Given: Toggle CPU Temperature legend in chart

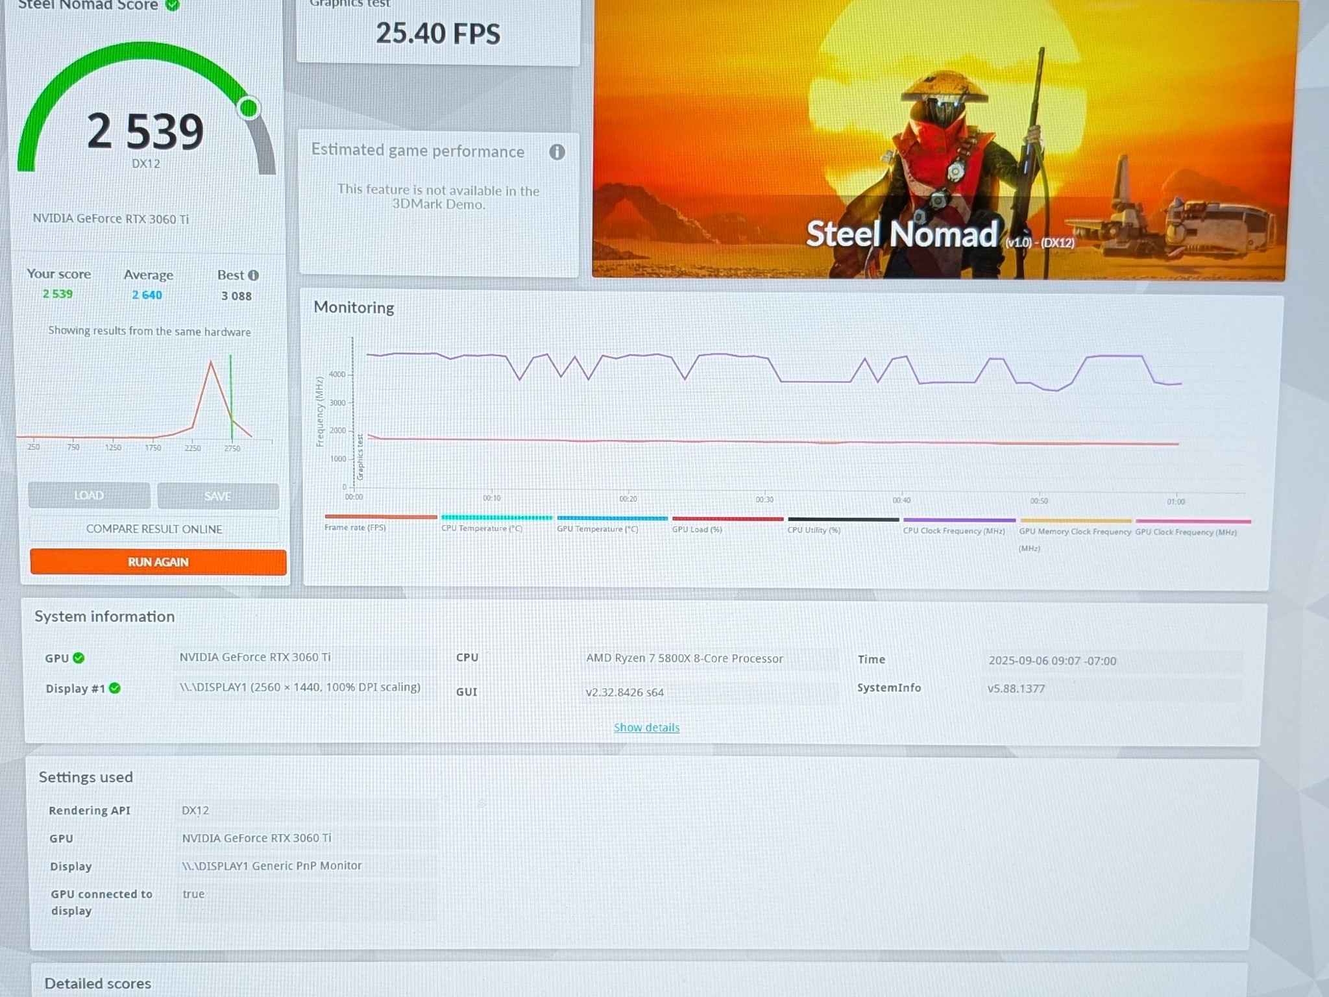Looking at the screenshot, I should coord(496,523).
